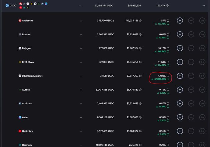This screenshot has height=147, width=210.
Task: Add liquidity on the Fantom row
Action: click(180, 34)
